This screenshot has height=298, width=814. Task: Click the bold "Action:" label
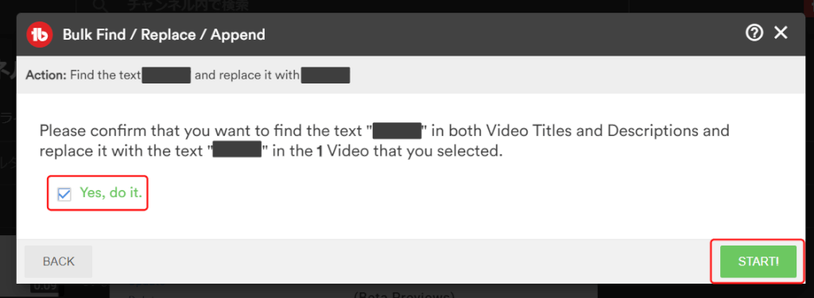click(46, 75)
